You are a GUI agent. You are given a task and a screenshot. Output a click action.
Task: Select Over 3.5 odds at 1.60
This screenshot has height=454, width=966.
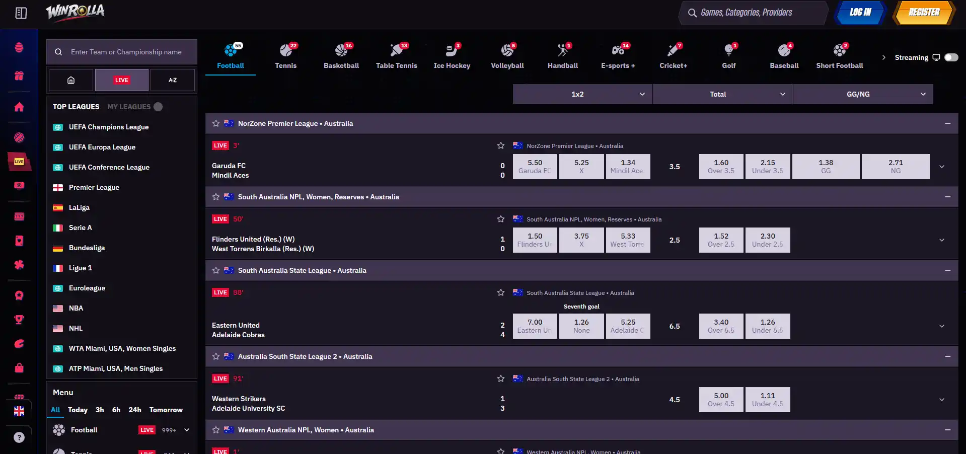pos(721,167)
